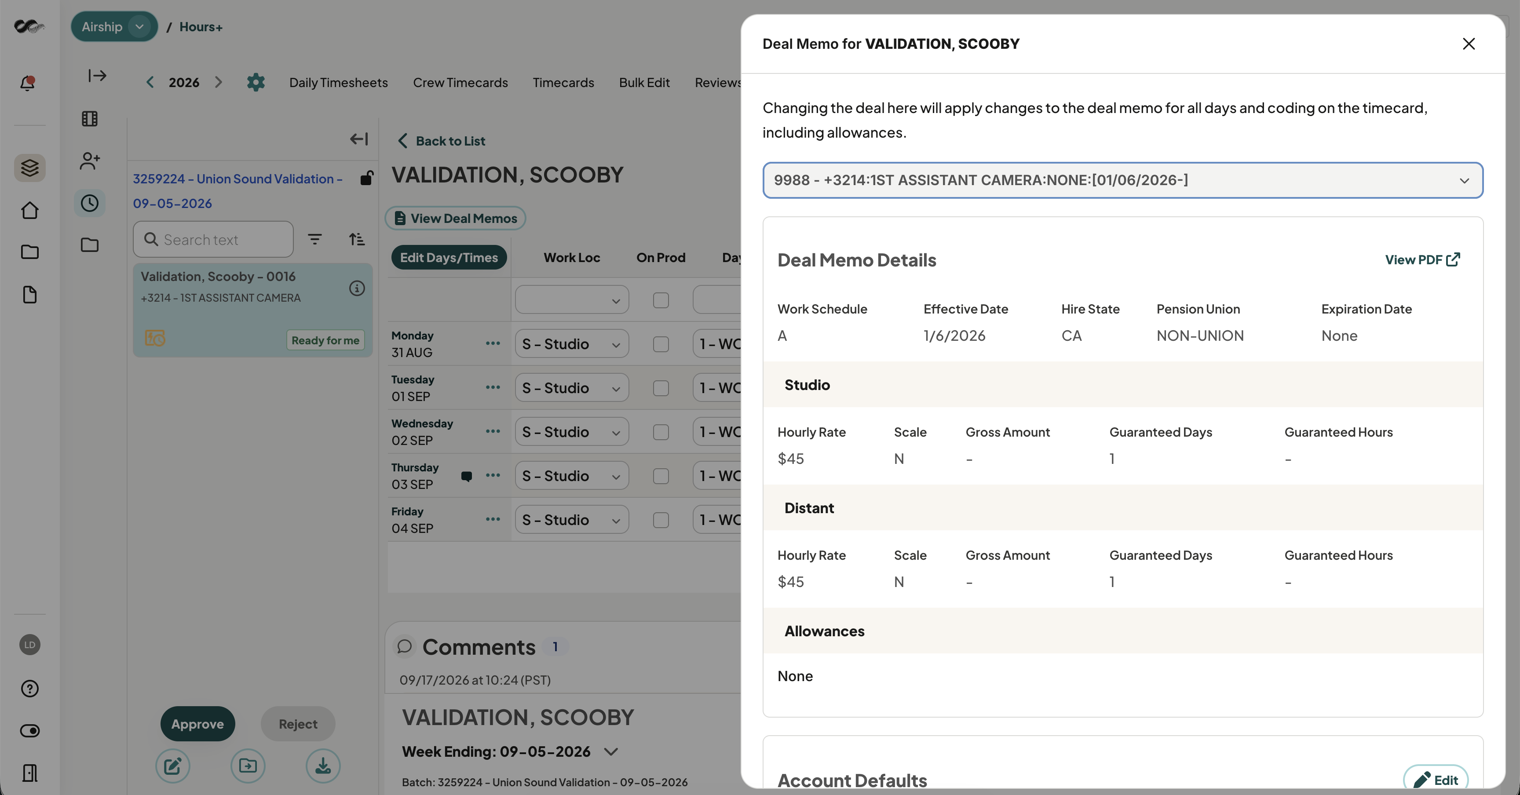This screenshot has width=1520, height=795.
Task: Check On Prod box for Thursday 03 SEP
Action: click(x=661, y=476)
